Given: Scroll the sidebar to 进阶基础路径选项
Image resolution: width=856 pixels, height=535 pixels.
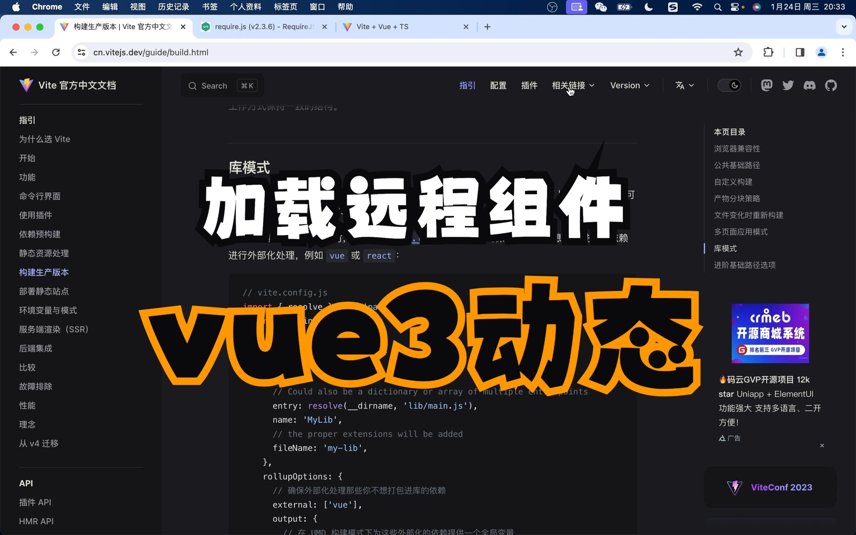Looking at the screenshot, I should coord(746,264).
